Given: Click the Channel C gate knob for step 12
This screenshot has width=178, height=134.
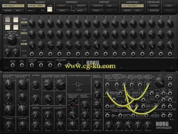Looking at the screenshot, I should (x=133, y=45).
